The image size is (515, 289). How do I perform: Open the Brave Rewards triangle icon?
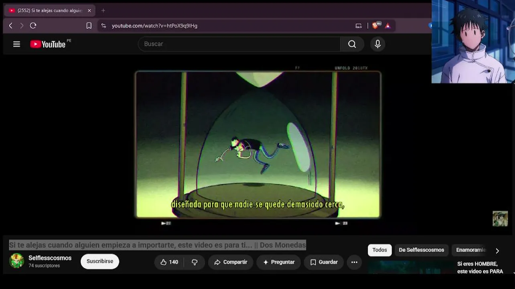[387, 26]
